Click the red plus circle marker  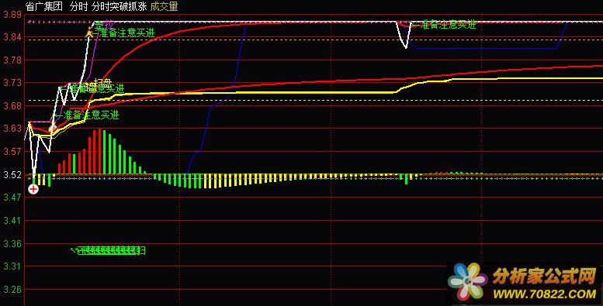click(x=33, y=189)
